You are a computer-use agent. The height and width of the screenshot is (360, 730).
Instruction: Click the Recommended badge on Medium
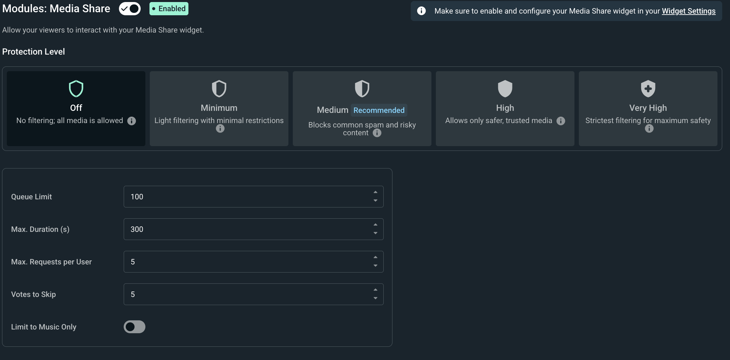[x=379, y=110]
